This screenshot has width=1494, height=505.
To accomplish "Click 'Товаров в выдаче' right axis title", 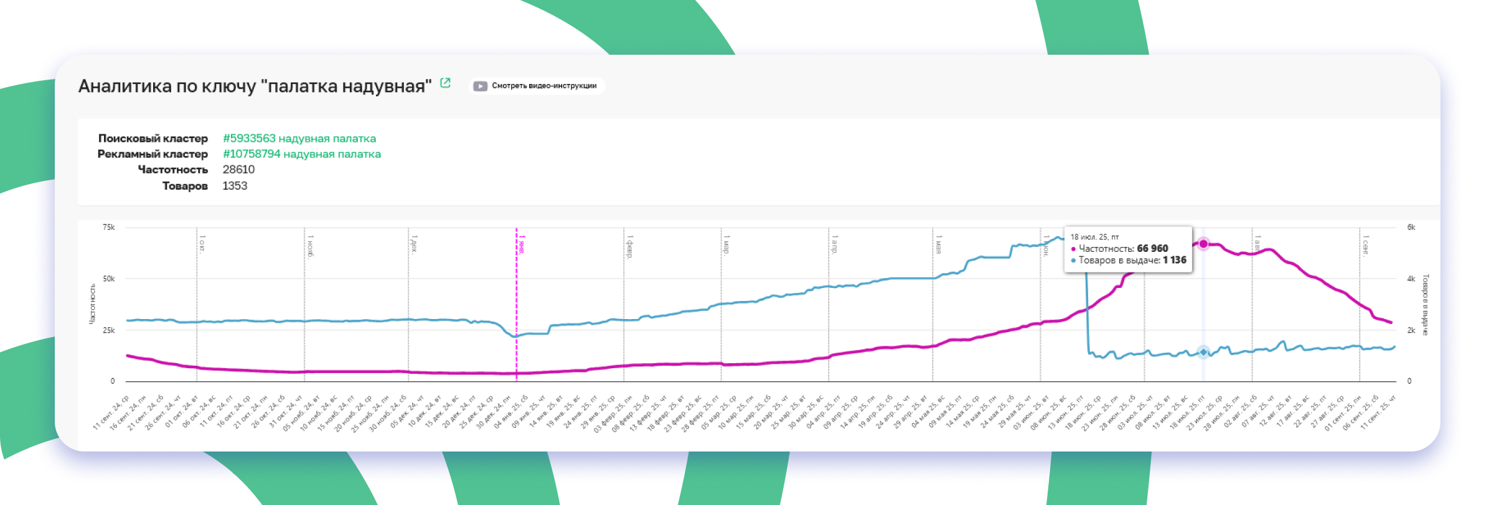I will (1426, 305).
